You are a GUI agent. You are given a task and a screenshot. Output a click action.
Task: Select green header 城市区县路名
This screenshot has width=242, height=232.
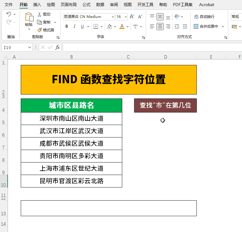tap(71, 105)
